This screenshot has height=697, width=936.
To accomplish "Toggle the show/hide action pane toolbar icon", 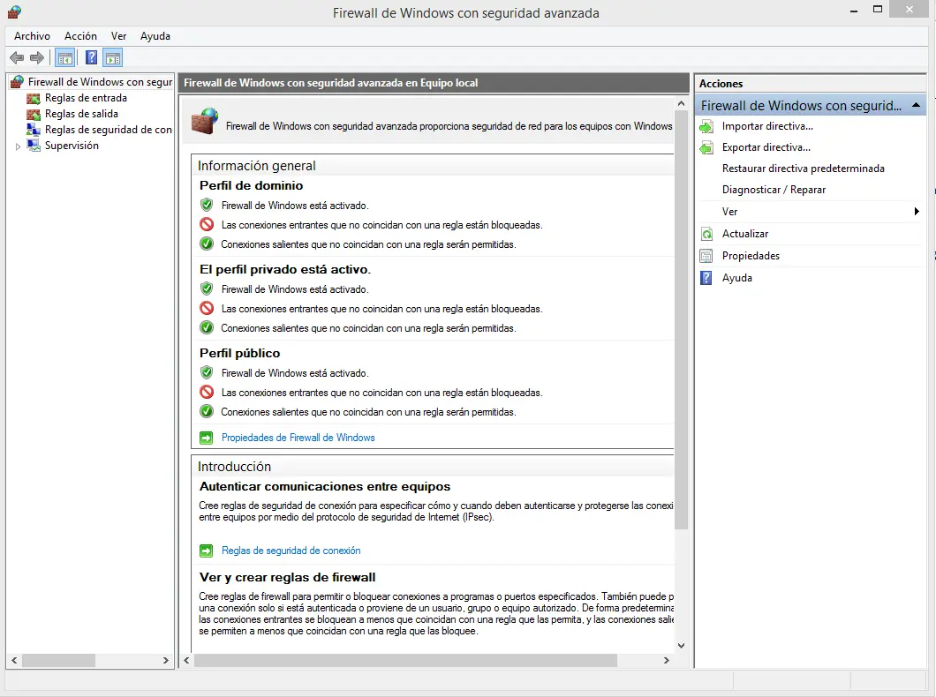I will click(x=113, y=58).
